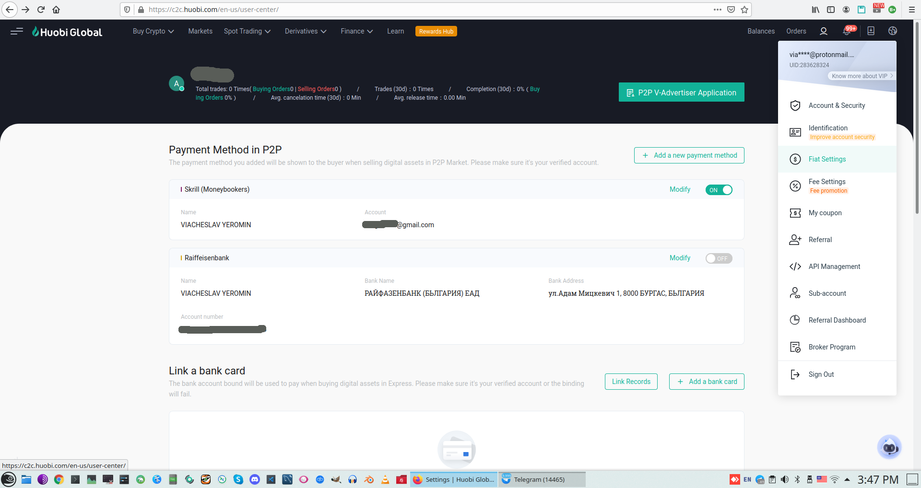This screenshot has height=488, width=921.
Task: Modify the Skrill payment method
Action: [x=680, y=189]
